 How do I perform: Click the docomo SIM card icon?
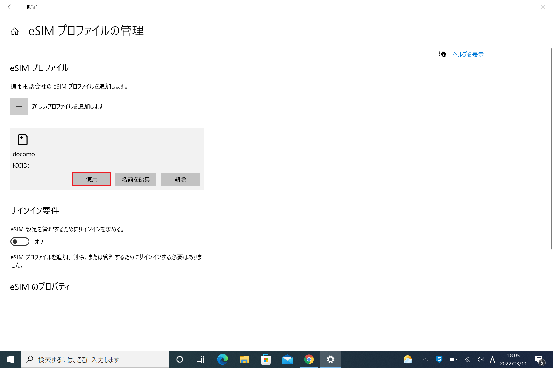click(23, 140)
